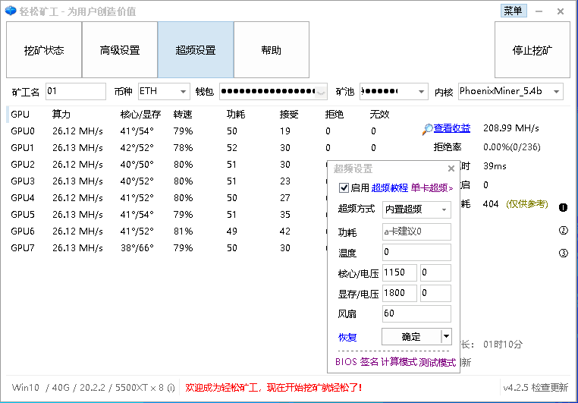Open the 菜单 menu in title bar

click(x=513, y=11)
